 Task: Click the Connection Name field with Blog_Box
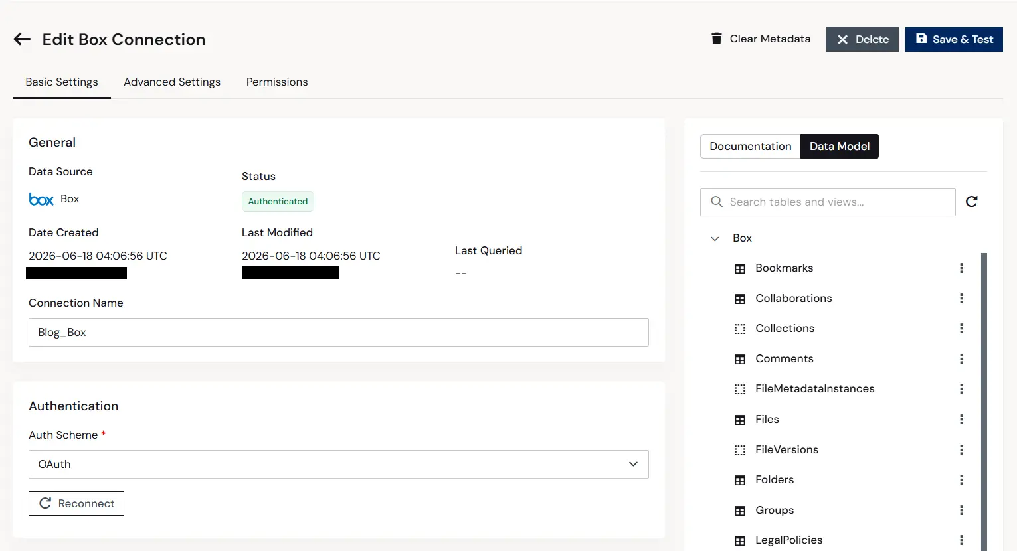click(x=339, y=333)
